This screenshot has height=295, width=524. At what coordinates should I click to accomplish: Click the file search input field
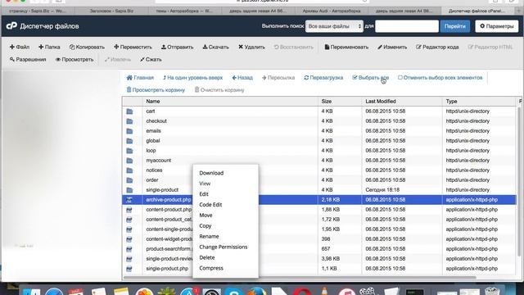(x=407, y=26)
